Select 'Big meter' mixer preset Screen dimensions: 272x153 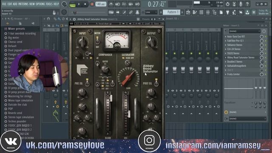click(x=14, y=38)
